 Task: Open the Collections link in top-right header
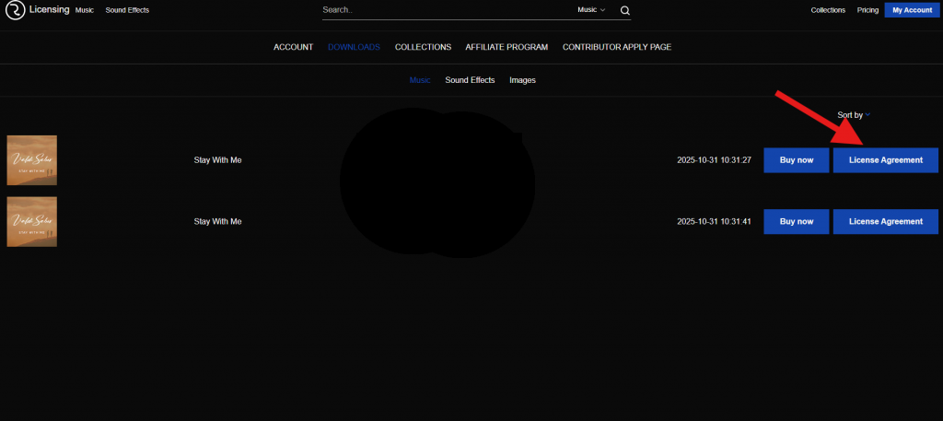[828, 10]
